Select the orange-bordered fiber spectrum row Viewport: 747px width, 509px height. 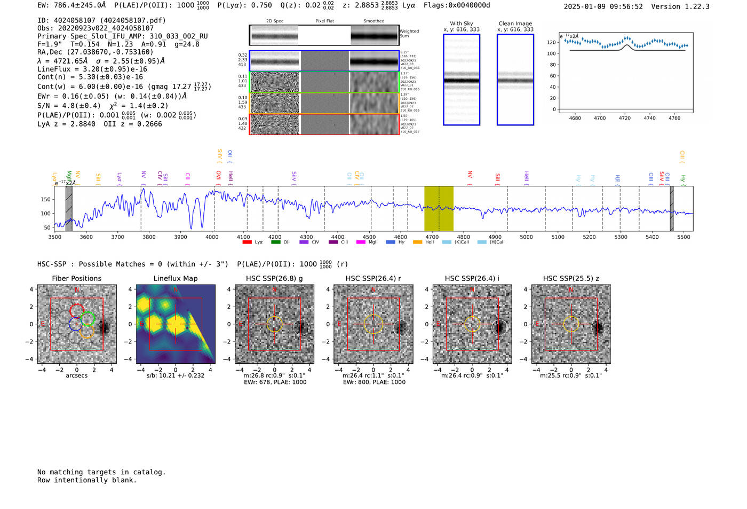(324, 103)
